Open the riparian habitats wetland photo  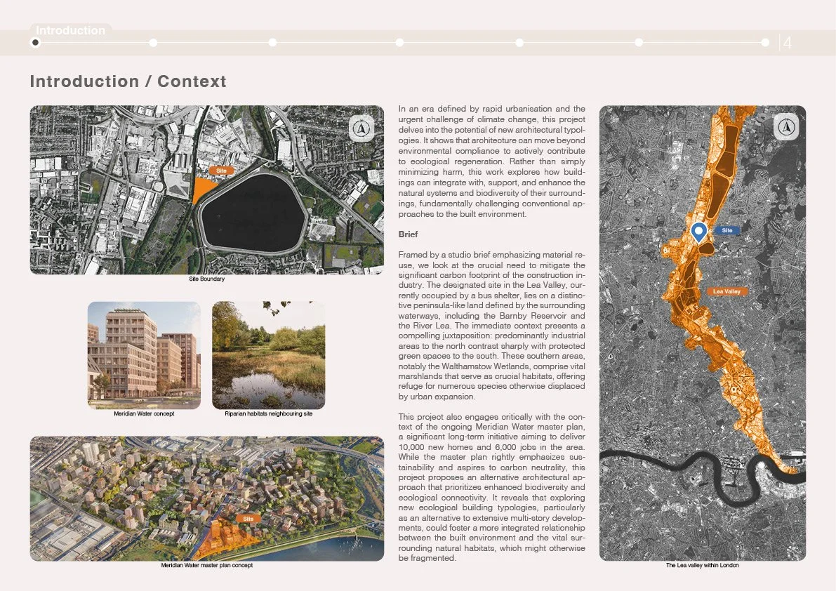point(269,355)
